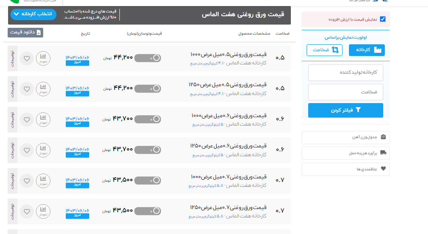
Task: Favorite the first 0.5 mil width 1000 row
Action: [x=27, y=58]
